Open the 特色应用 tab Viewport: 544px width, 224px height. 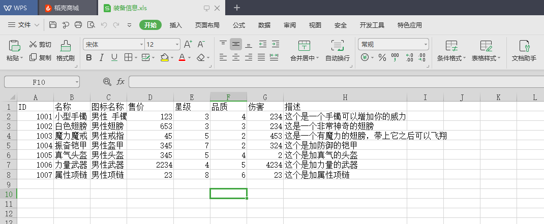[410, 25]
